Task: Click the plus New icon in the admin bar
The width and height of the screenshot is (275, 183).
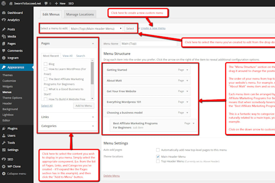Action: 56,3
